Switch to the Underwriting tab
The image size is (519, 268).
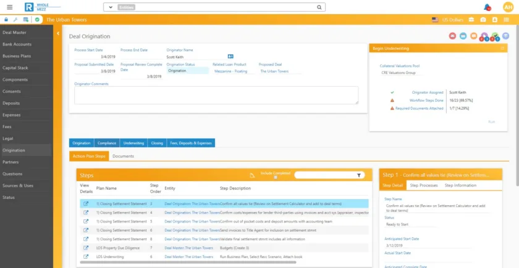point(133,143)
